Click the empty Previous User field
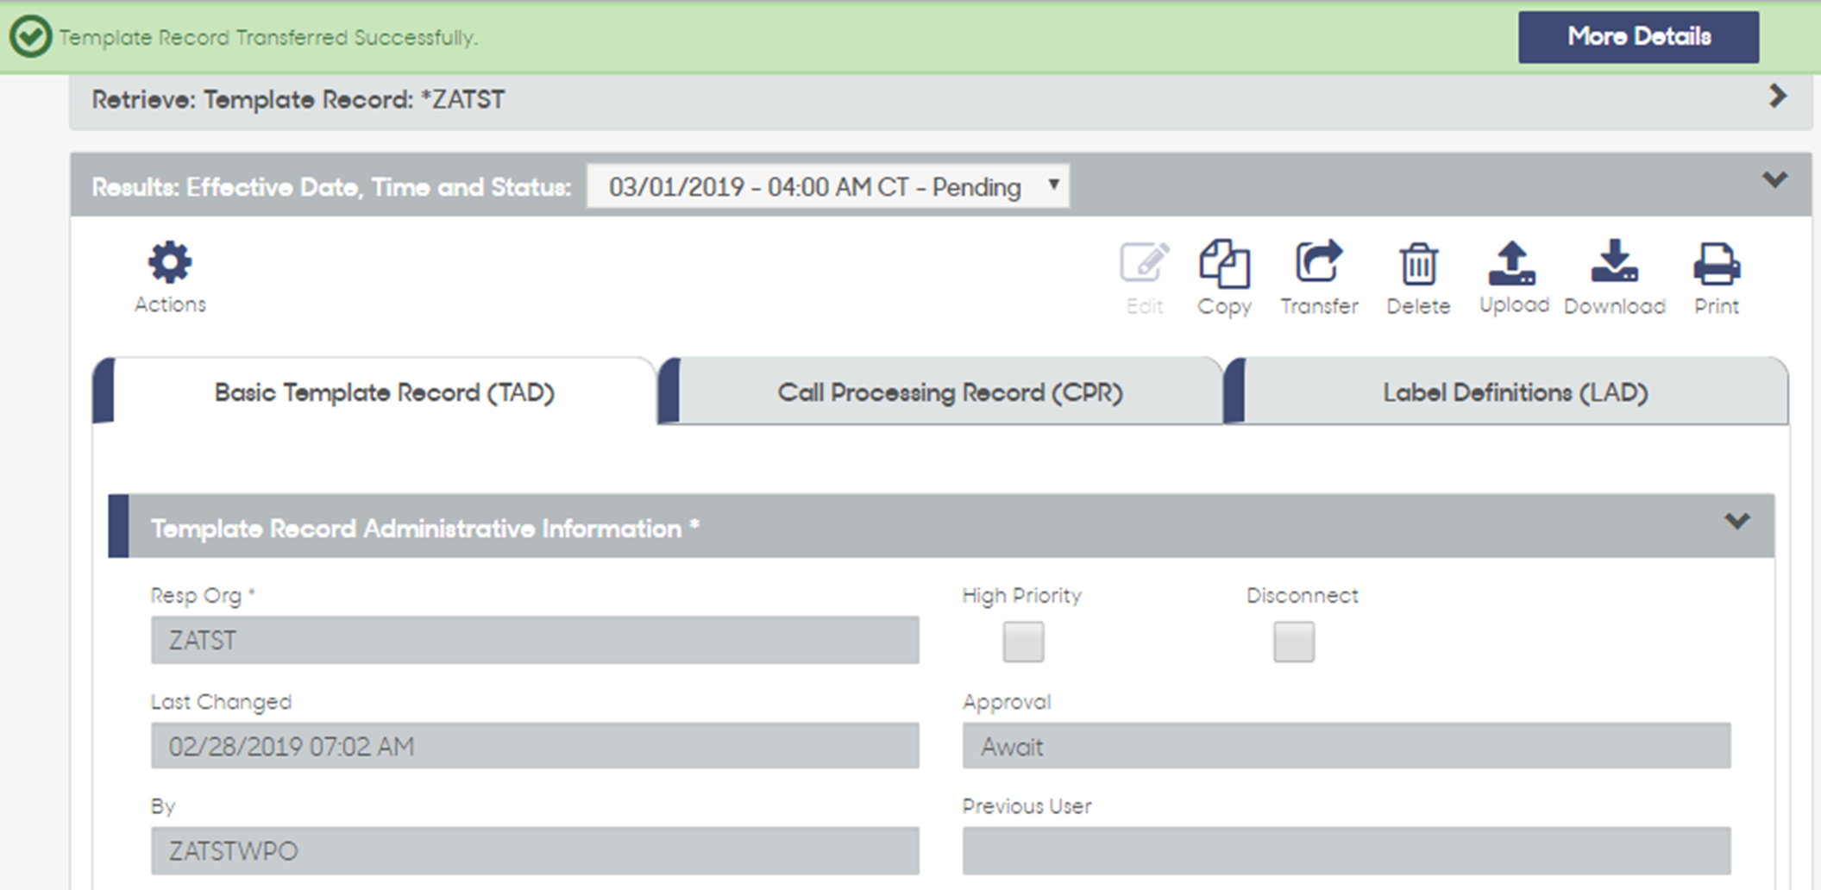This screenshot has width=1821, height=890. coord(1347,851)
